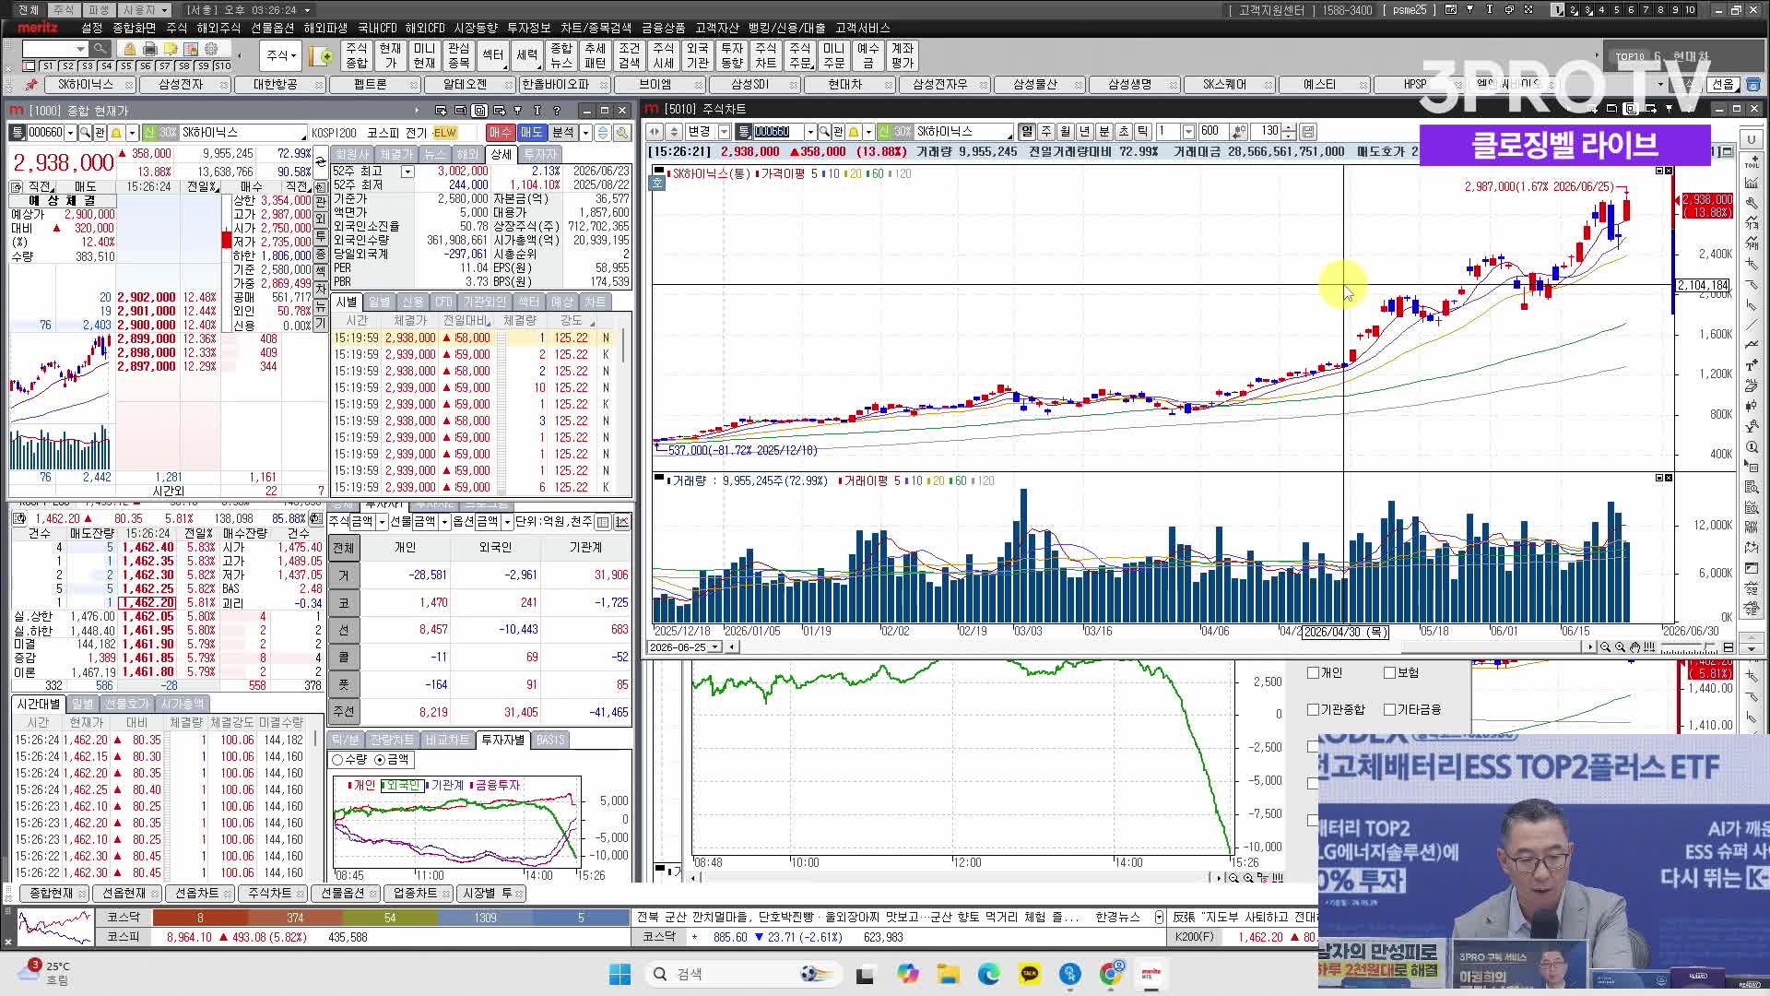Select the 수량 radio button
Viewport: 1770px width, 996px height.
[x=337, y=760]
